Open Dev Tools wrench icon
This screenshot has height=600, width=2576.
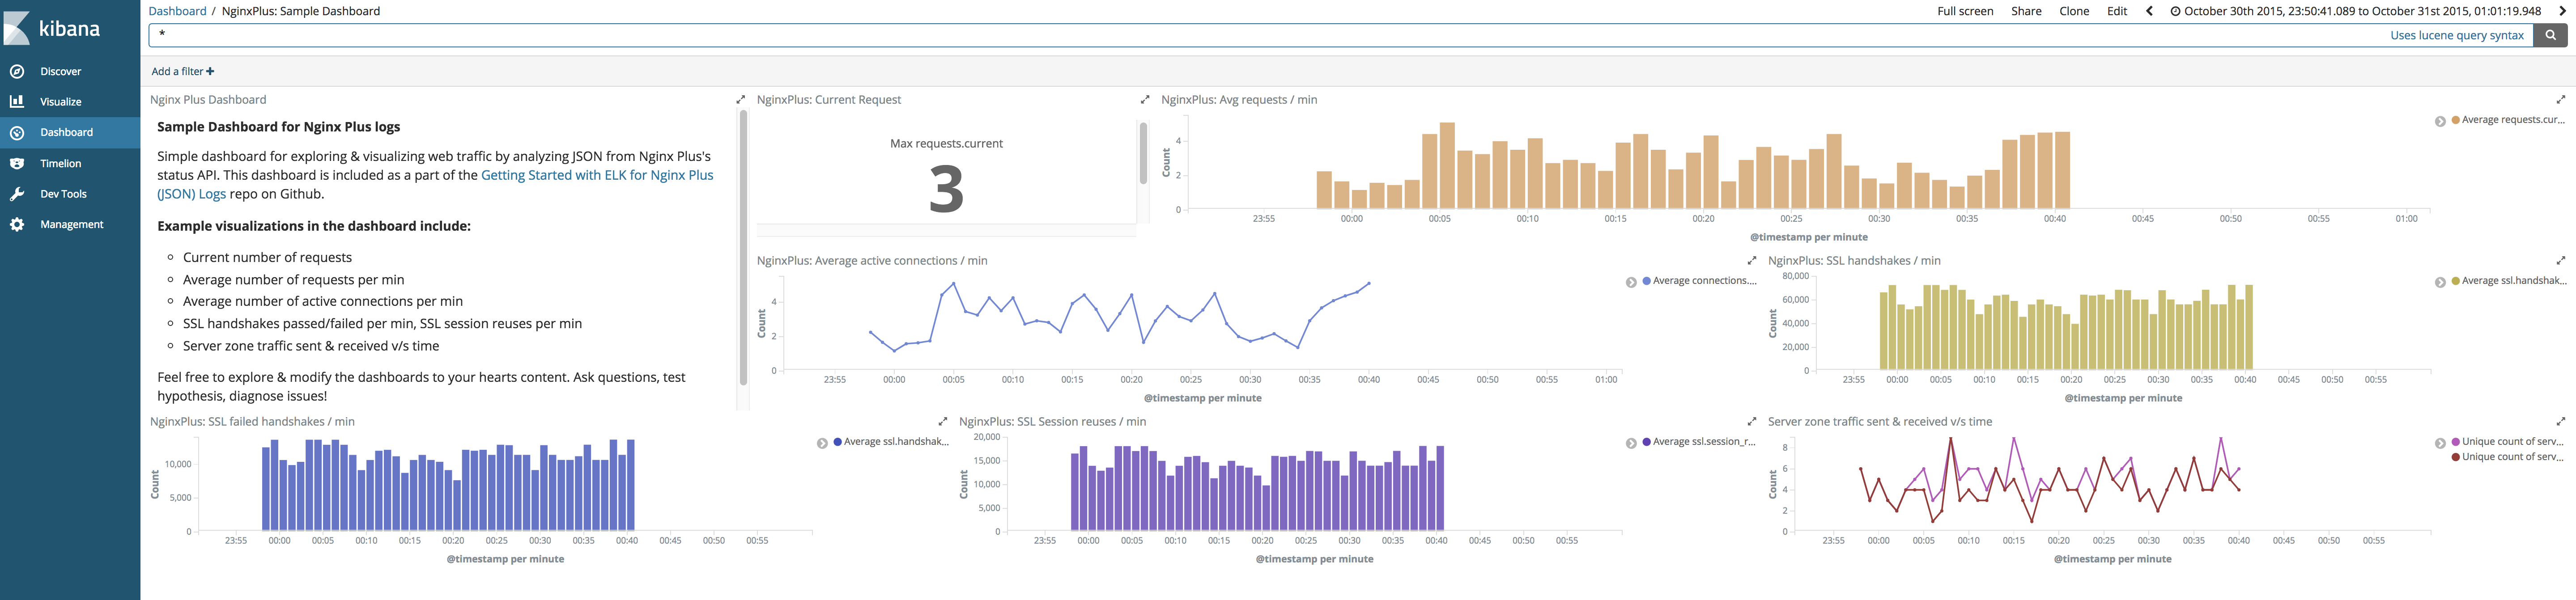click(x=17, y=194)
